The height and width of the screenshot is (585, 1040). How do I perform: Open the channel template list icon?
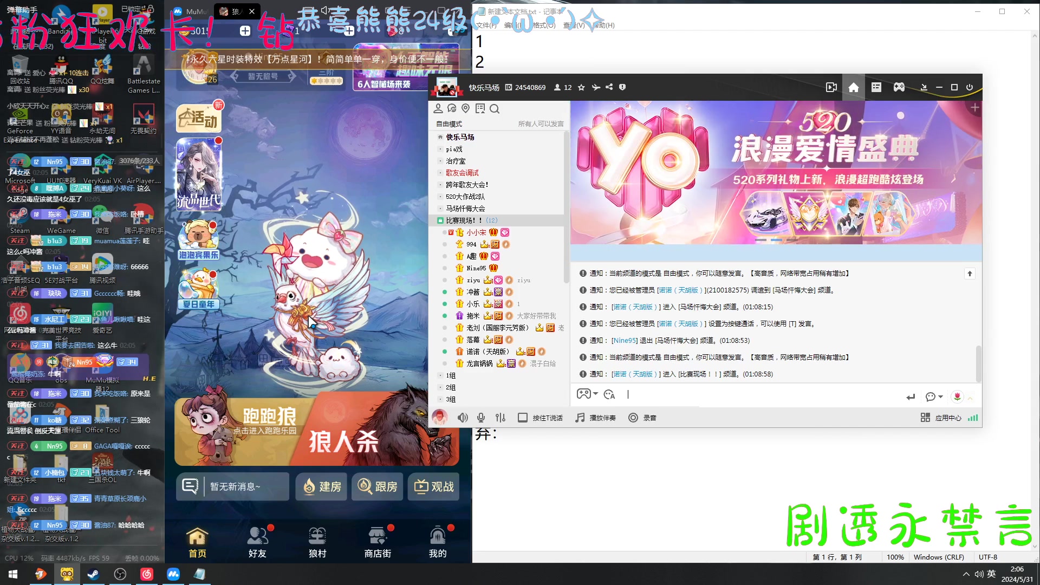point(876,87)
